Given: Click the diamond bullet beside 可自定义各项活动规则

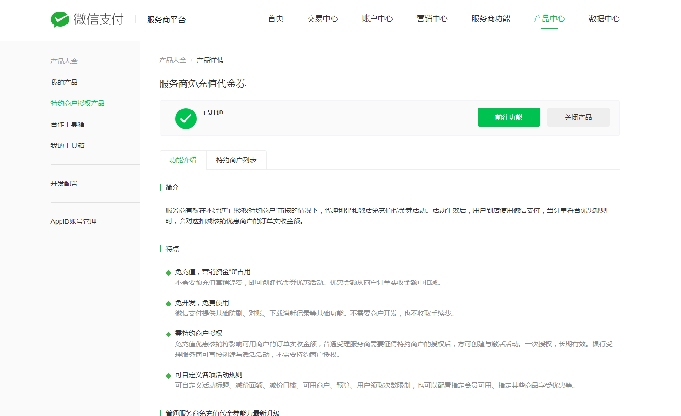Looking at the screenshot, I should (168, 376).
